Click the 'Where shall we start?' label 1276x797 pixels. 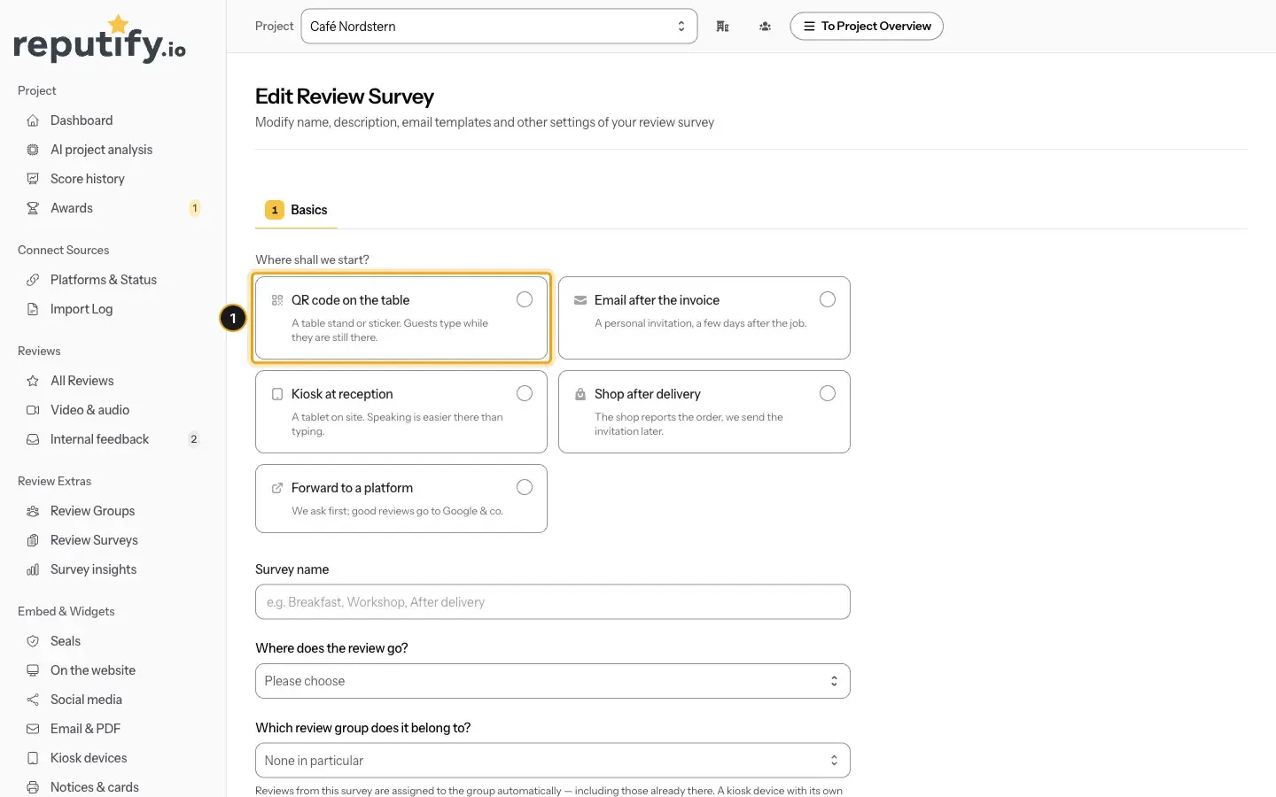pos(312,259)
